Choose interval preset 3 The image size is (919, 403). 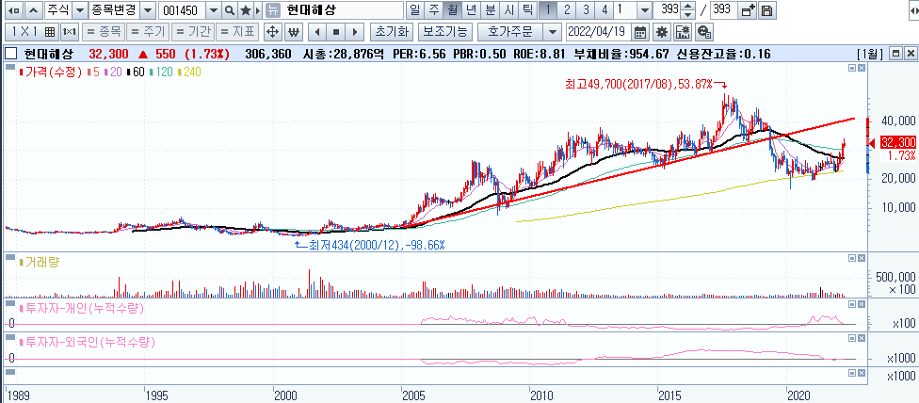(586, 10)
